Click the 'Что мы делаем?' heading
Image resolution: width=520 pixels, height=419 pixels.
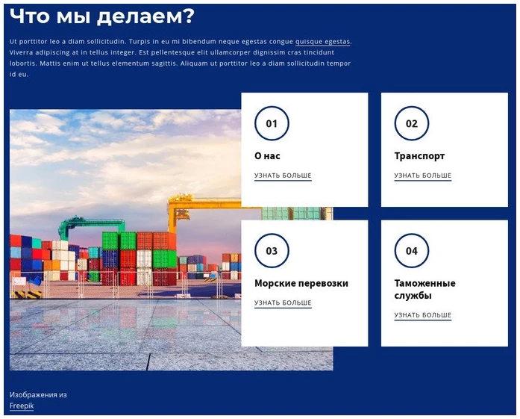pyautogui.click(x=101, y=16)
